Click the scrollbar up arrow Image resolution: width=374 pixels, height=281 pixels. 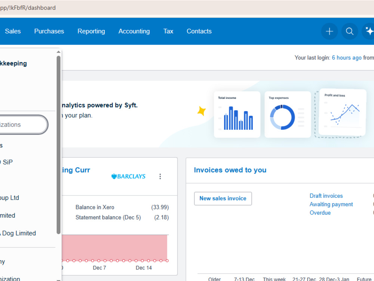58,52
